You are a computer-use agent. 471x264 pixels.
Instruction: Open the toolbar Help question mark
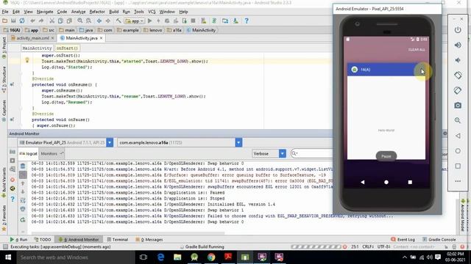pos(247,21)
